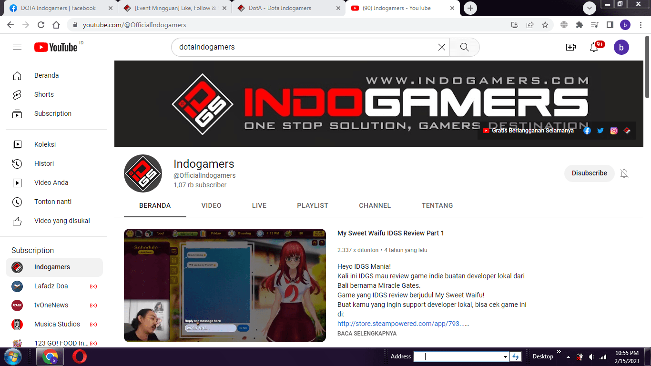The height and width of the screenshot is (366, 651).
Task: Click in the YouTube search field
Action: pos(305,47)
